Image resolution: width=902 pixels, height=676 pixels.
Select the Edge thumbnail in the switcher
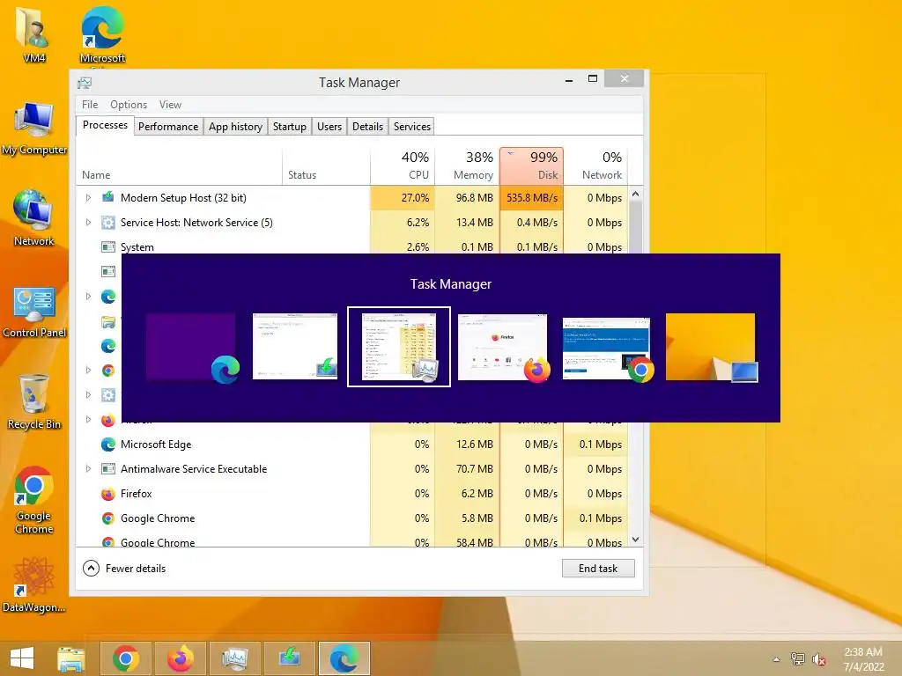(x=191, y=347)
